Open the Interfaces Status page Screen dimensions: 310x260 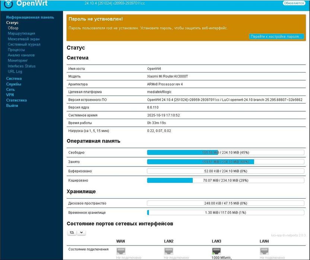(22, 66)
